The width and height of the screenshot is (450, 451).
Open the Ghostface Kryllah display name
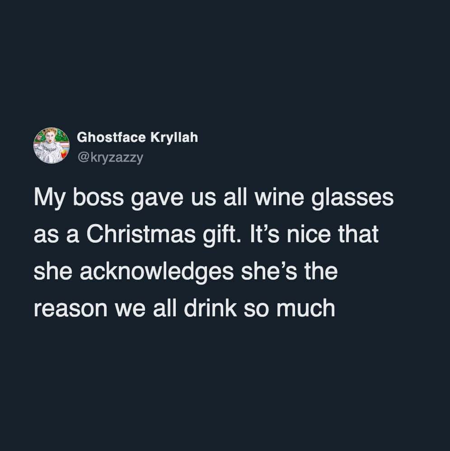pos(137,137)
